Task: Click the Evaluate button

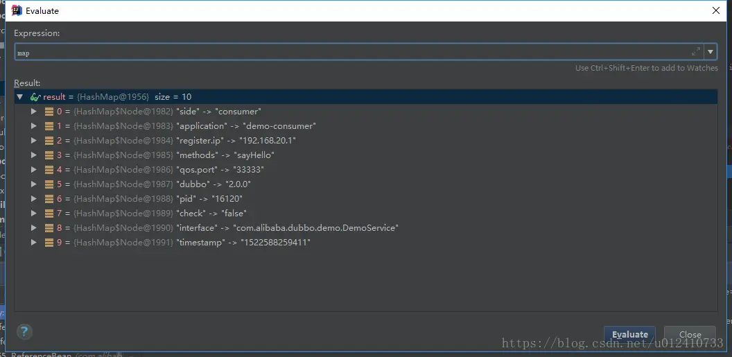Action: pos(630,334)
